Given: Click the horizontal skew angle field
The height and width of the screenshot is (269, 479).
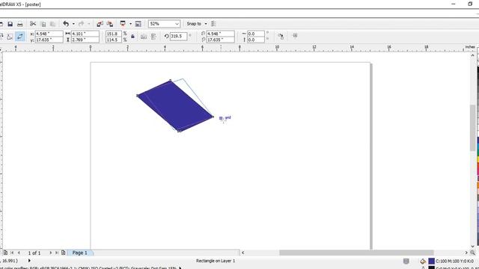Looking at the screenshot, I should coord(256,34).
